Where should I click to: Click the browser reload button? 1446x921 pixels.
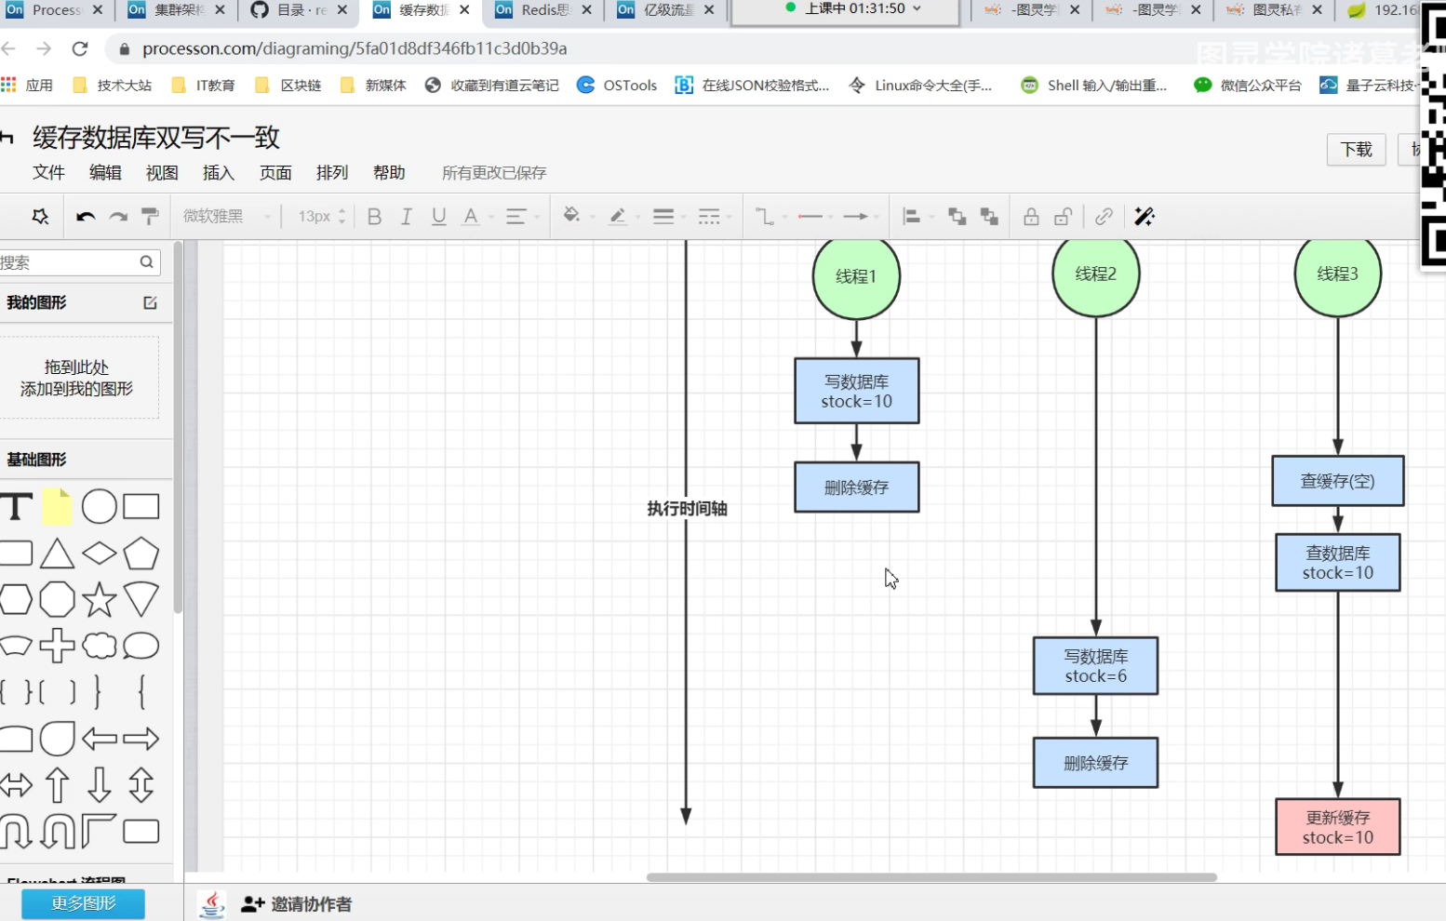80,48
